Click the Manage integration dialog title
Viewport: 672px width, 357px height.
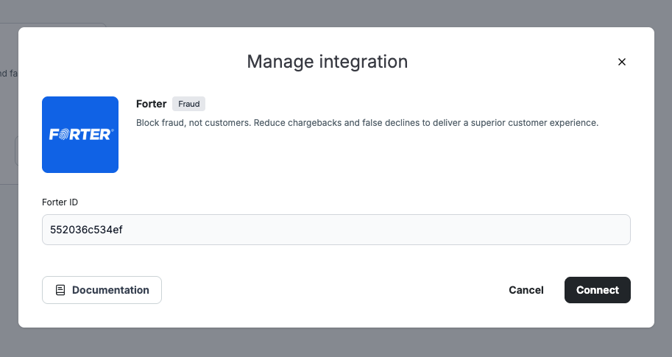pyautogui.click(x=327, y=61)
